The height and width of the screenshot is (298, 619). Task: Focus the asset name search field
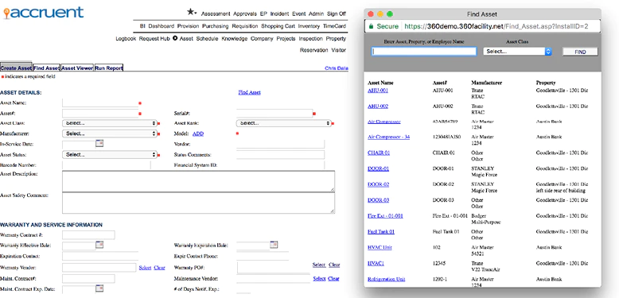click(x=424, y=51)
